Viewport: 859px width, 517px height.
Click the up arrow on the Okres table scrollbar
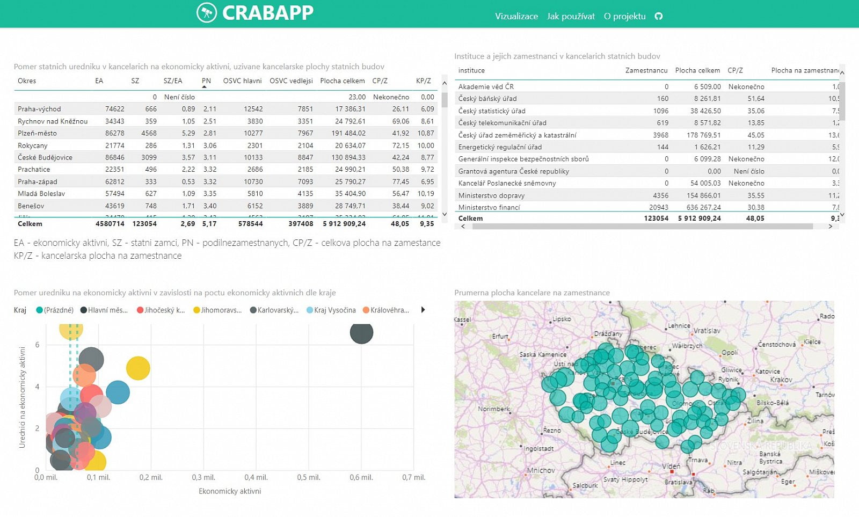click(444, 83)
